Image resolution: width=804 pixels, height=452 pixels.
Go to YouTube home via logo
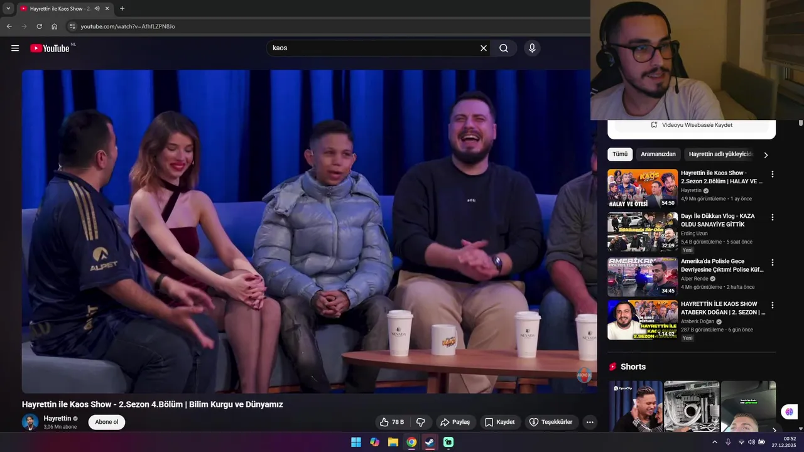pos(50,48)
